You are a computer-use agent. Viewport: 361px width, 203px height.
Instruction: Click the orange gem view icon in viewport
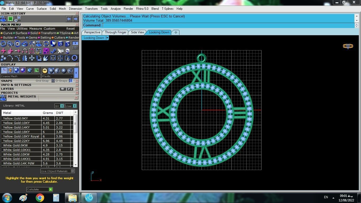pyautogui.click(x=348, y=46)
